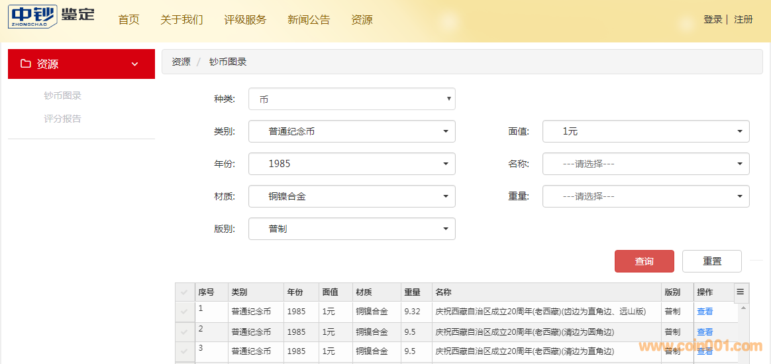
Task: Collapse the 资源 sidebar chevron
Action: click(x=134, y=64)
